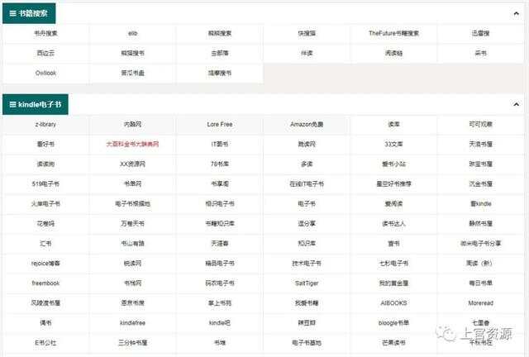Collapse the 书籍搜索 section with its chevron
This screenshot has width=529, height=357.
point(516,13)
